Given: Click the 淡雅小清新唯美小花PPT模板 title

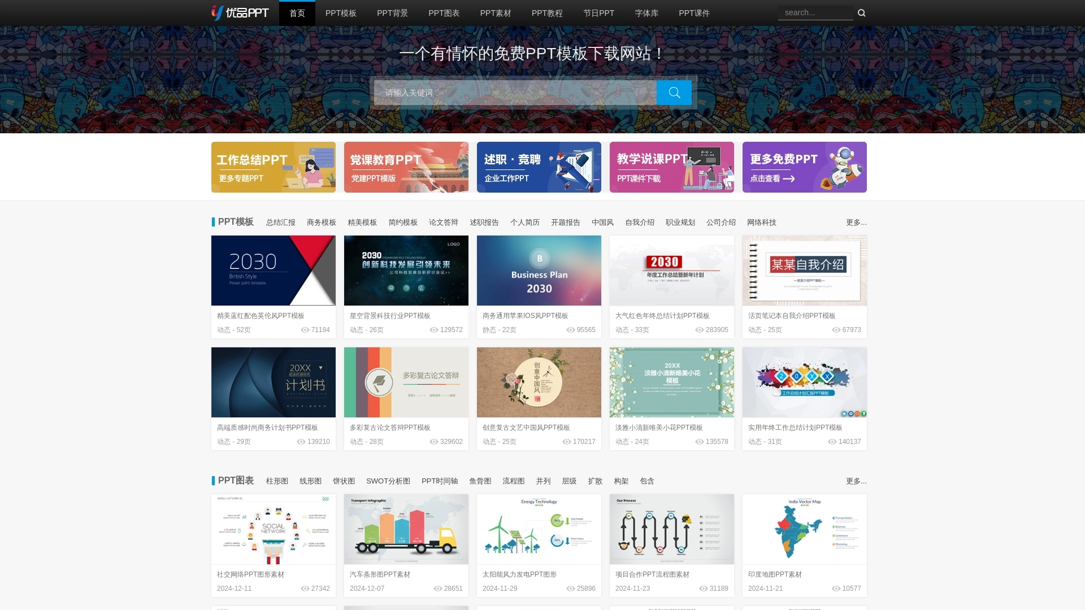Looking at the screenshot, I should tap(659, 428).
